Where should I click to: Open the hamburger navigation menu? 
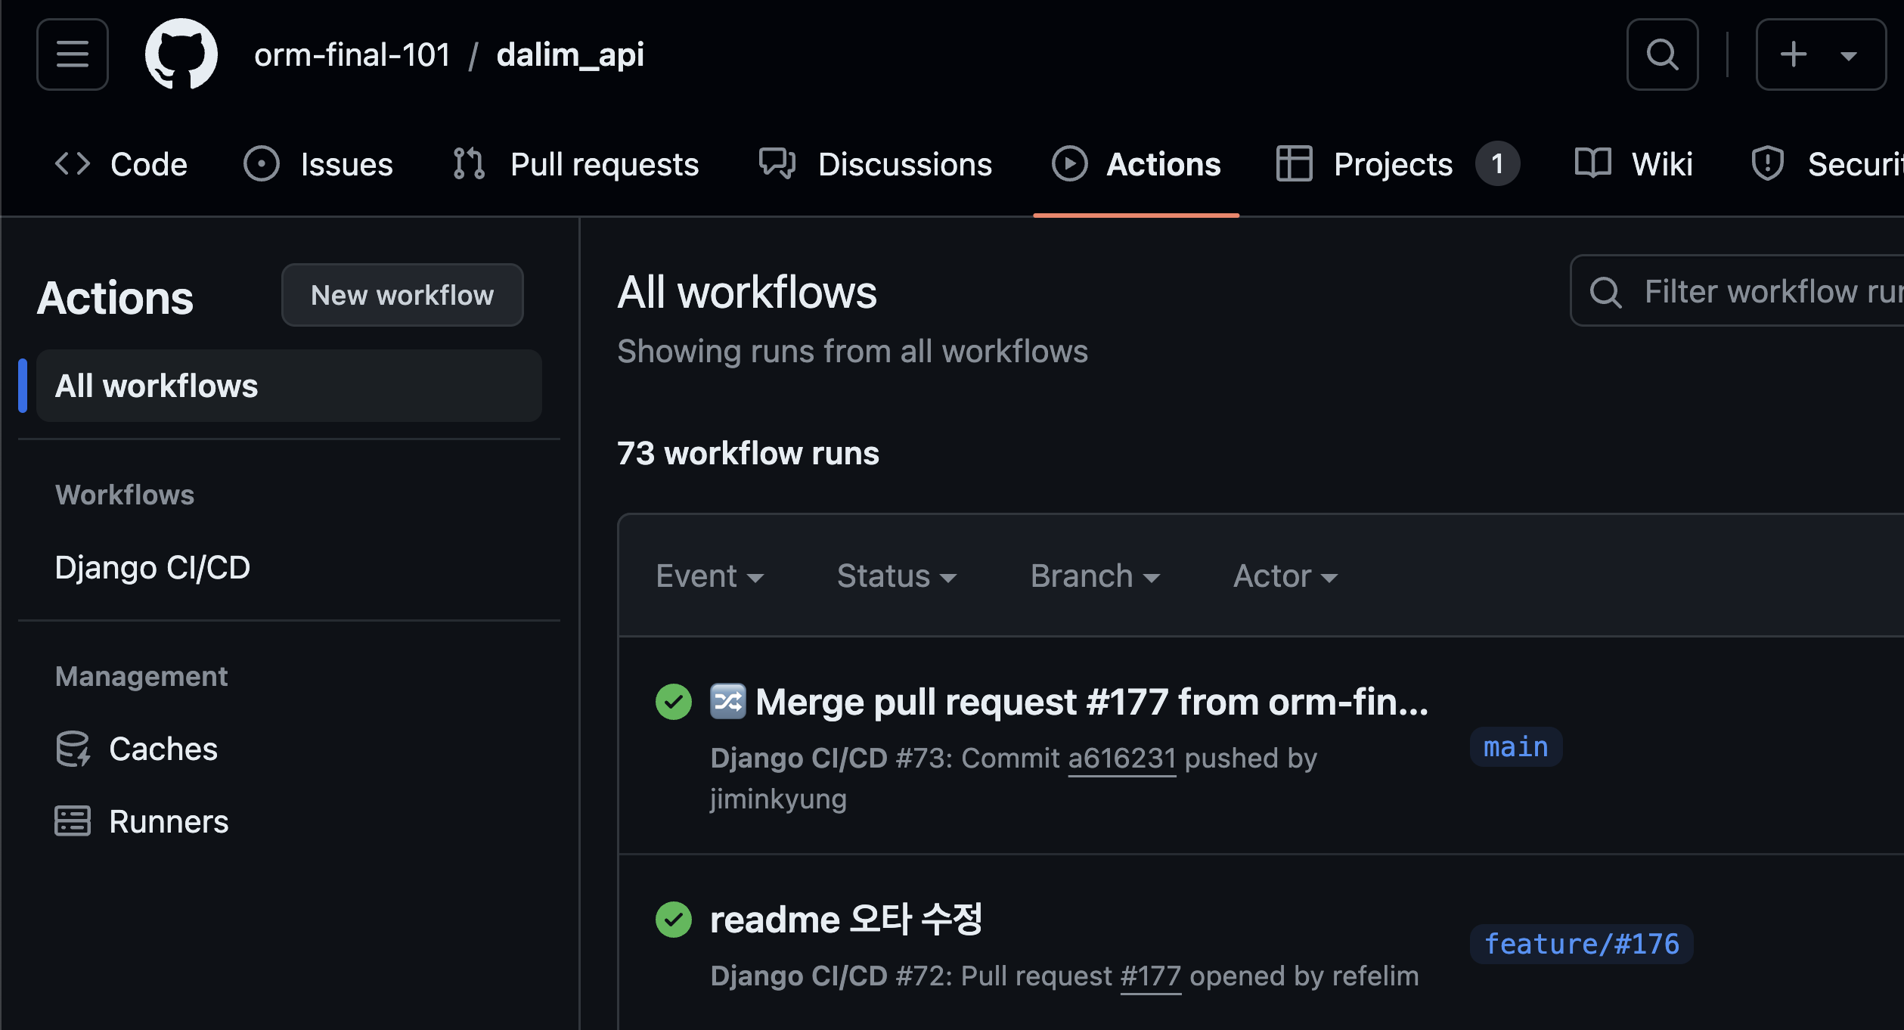point(73,54)
